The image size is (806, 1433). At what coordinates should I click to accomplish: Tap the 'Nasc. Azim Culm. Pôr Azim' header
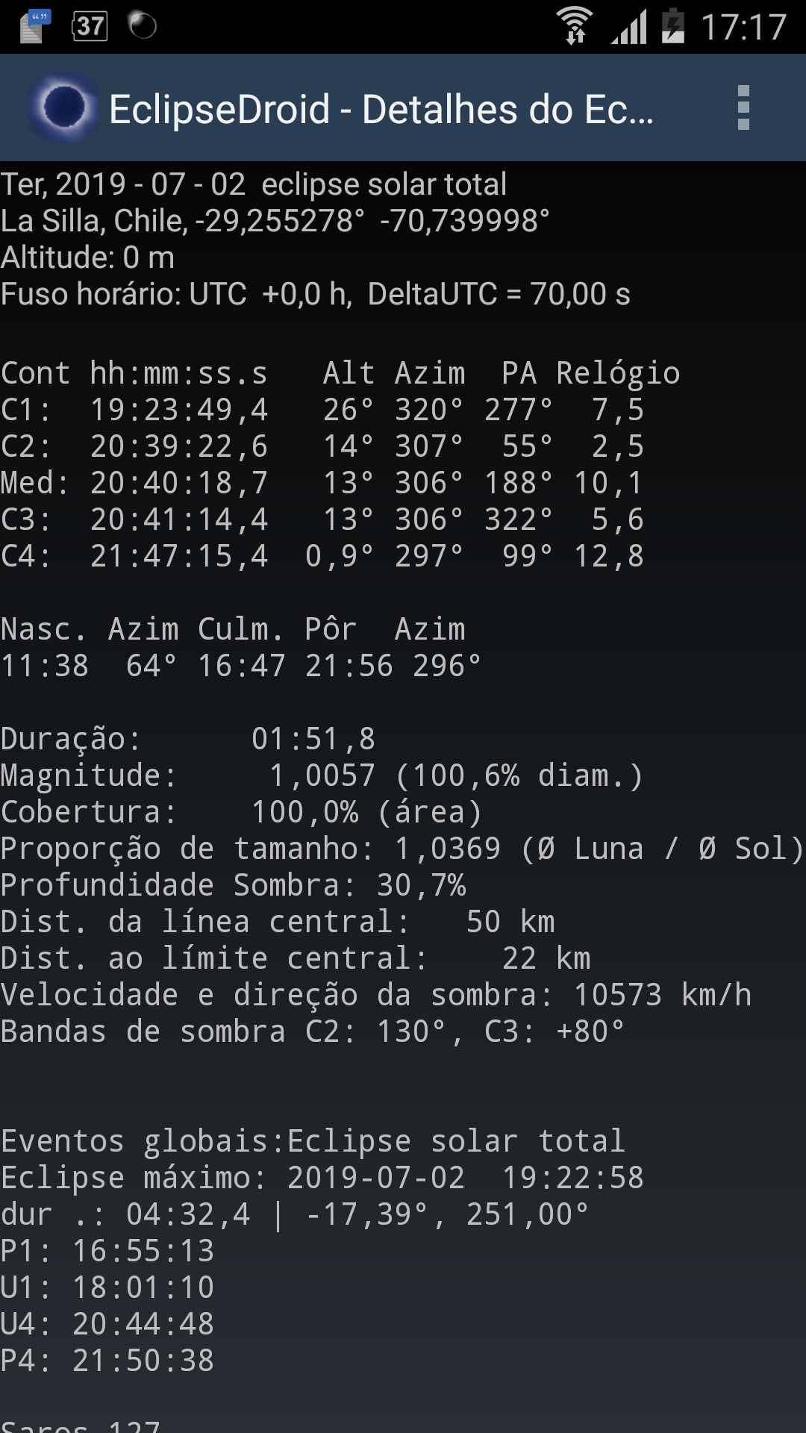click(234, 629)
